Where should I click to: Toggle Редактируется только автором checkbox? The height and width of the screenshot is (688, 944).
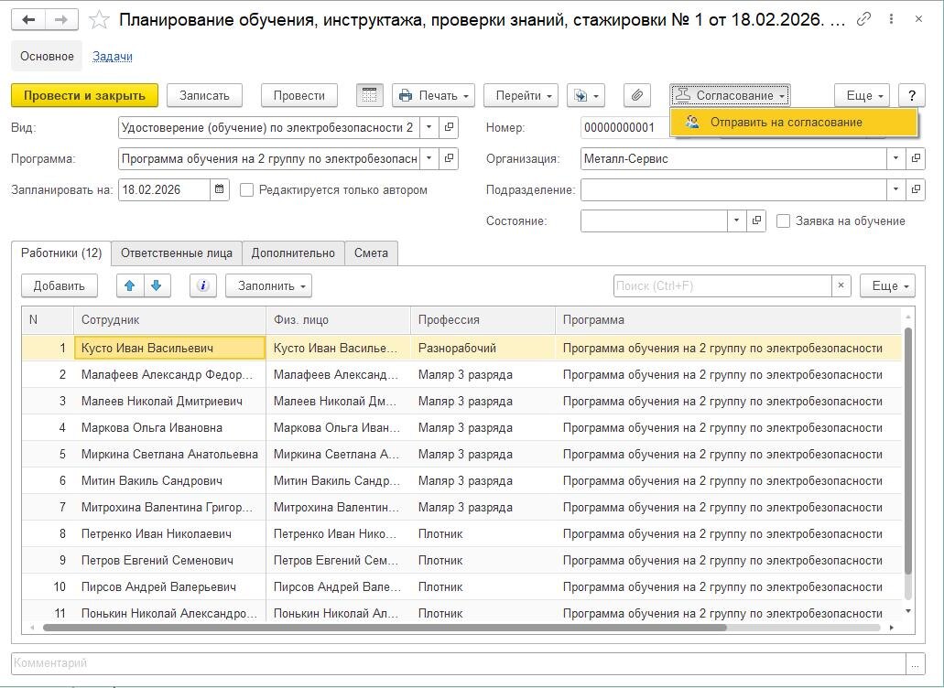click(246, 190)
